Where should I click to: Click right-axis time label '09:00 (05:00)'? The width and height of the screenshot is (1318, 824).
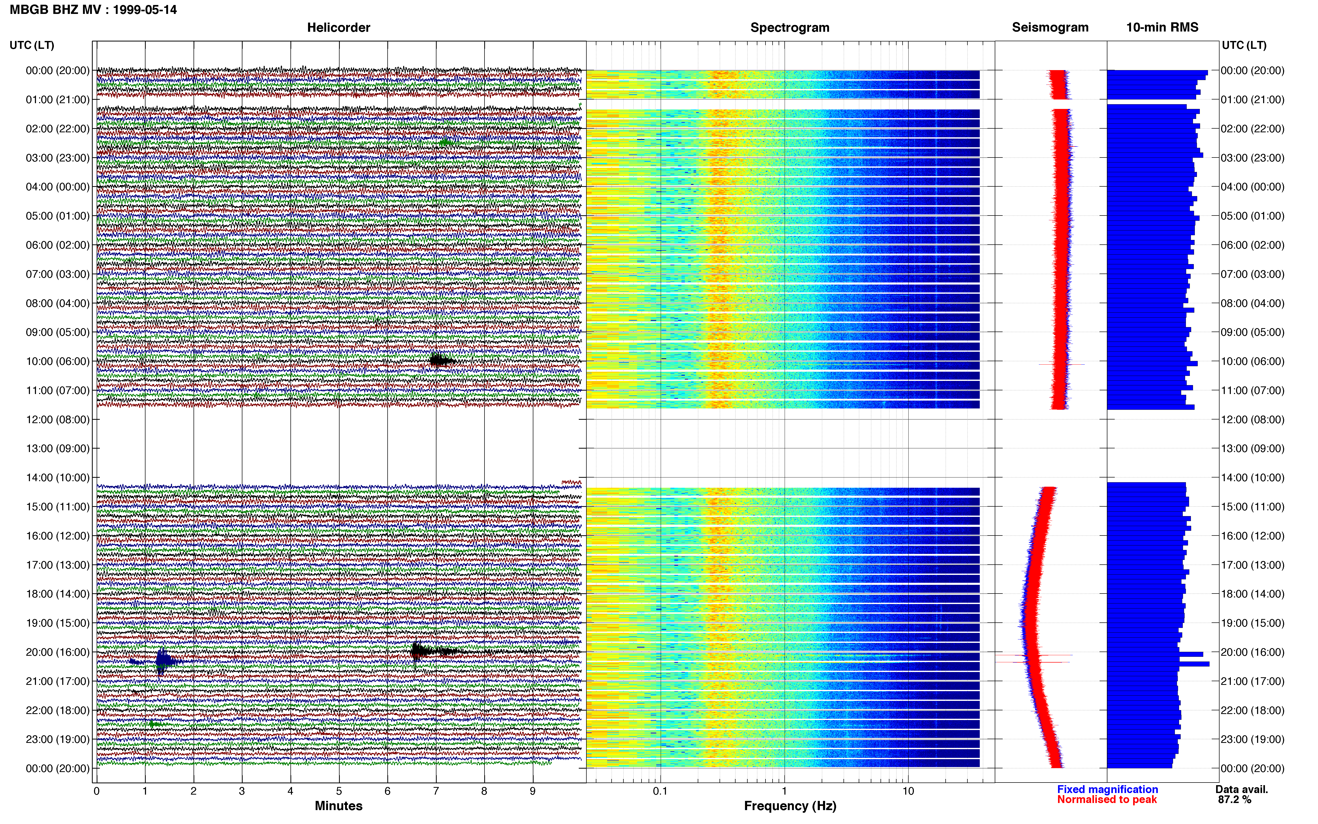click(1253, 332)
